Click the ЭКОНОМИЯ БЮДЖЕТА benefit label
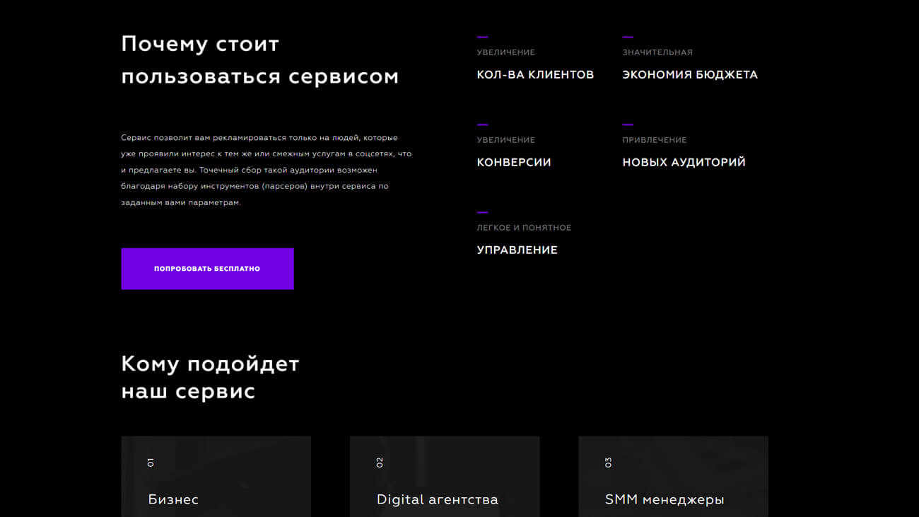 (x=689, y=74)
